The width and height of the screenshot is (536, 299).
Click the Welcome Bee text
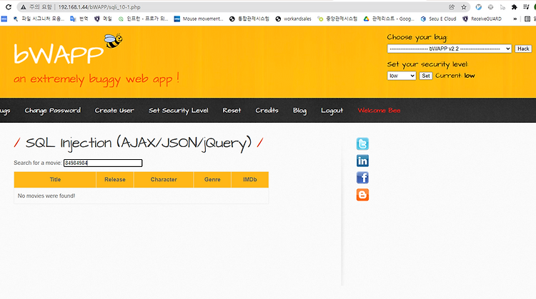click(379, 110)
